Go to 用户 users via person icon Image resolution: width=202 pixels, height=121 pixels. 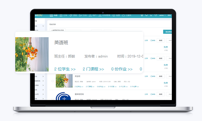(x=90, y=16)
